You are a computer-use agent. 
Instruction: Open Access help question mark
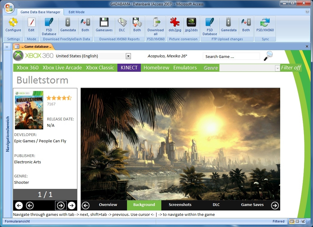pyautogui.click(x=307, y=11)
